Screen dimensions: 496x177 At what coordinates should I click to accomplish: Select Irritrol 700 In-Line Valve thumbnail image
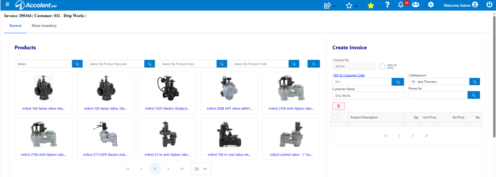(x=229, y=135)
